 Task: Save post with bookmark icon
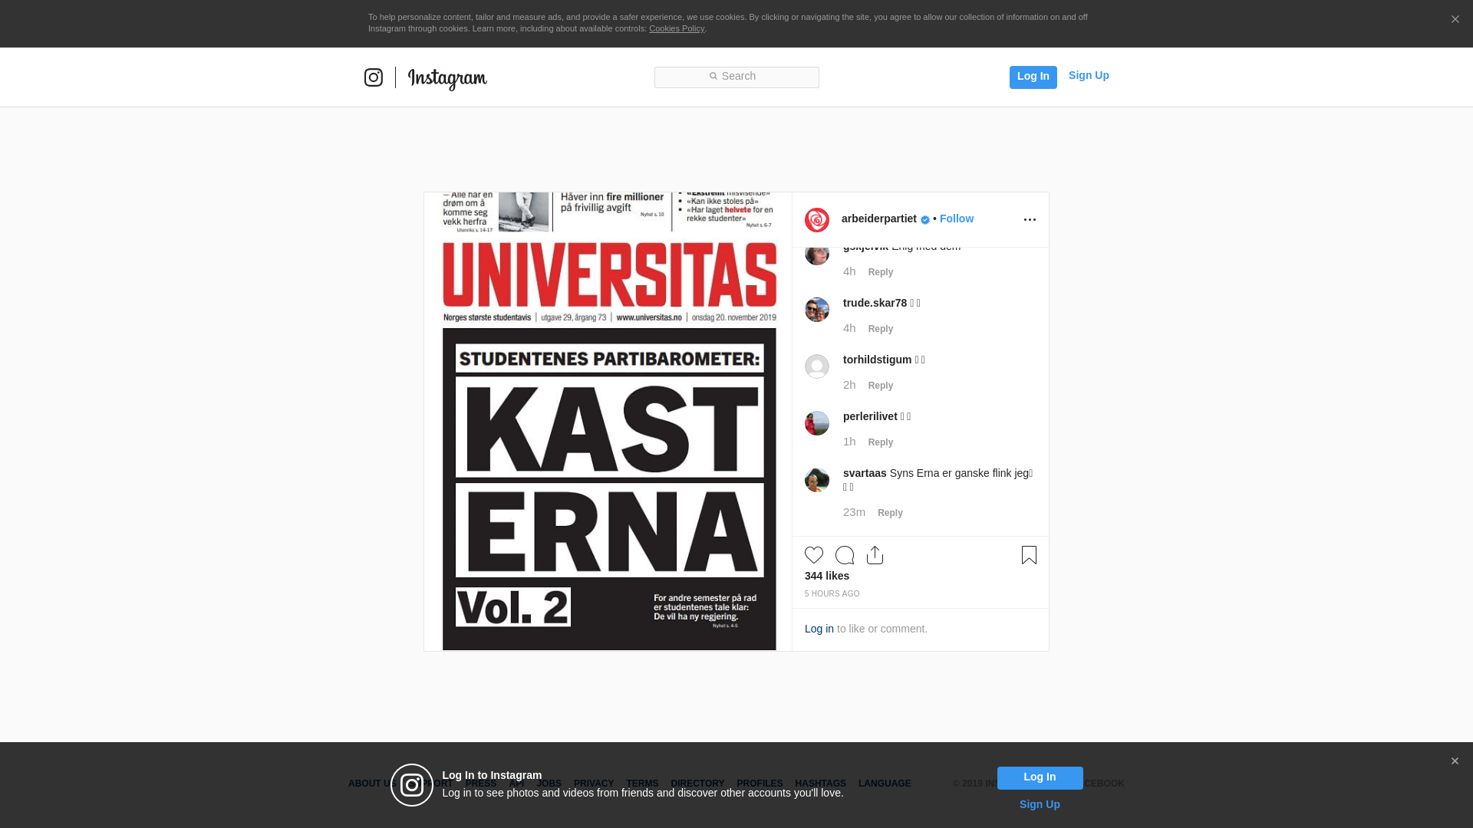(x=1029, y=555)
